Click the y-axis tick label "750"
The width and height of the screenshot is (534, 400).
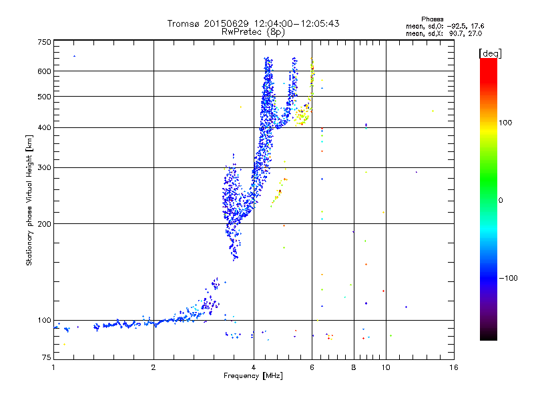tap(45, 42)
